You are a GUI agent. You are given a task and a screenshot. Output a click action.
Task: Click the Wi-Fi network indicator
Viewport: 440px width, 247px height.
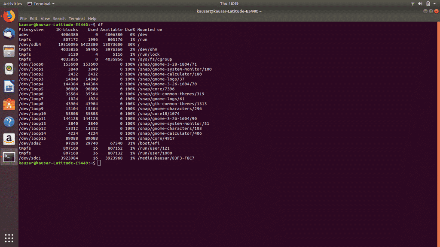413,3
